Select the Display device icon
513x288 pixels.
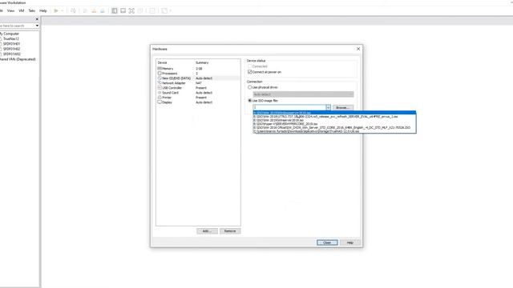click(160, 102)
